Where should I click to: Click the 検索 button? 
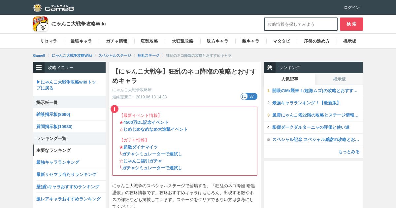click(x=351, y=24)
